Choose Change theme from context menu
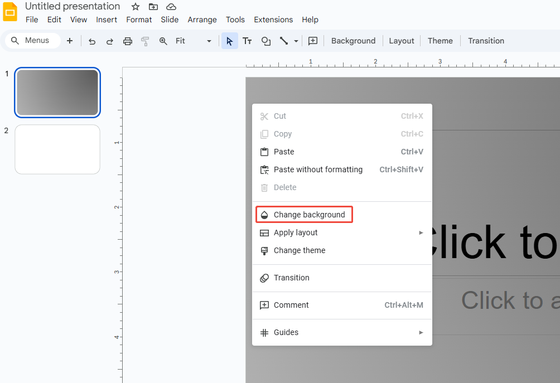The height and width of the screenshot is (383, 560). click(x=298, y=250)
